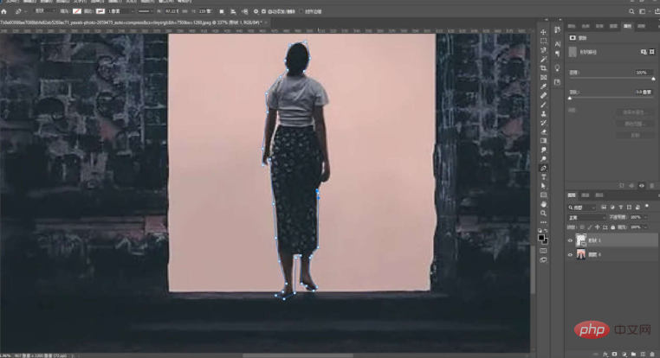660x358 pixels.
Task: Select the History Brush tool
Action: pyautogui.click(x=543, y=123)
